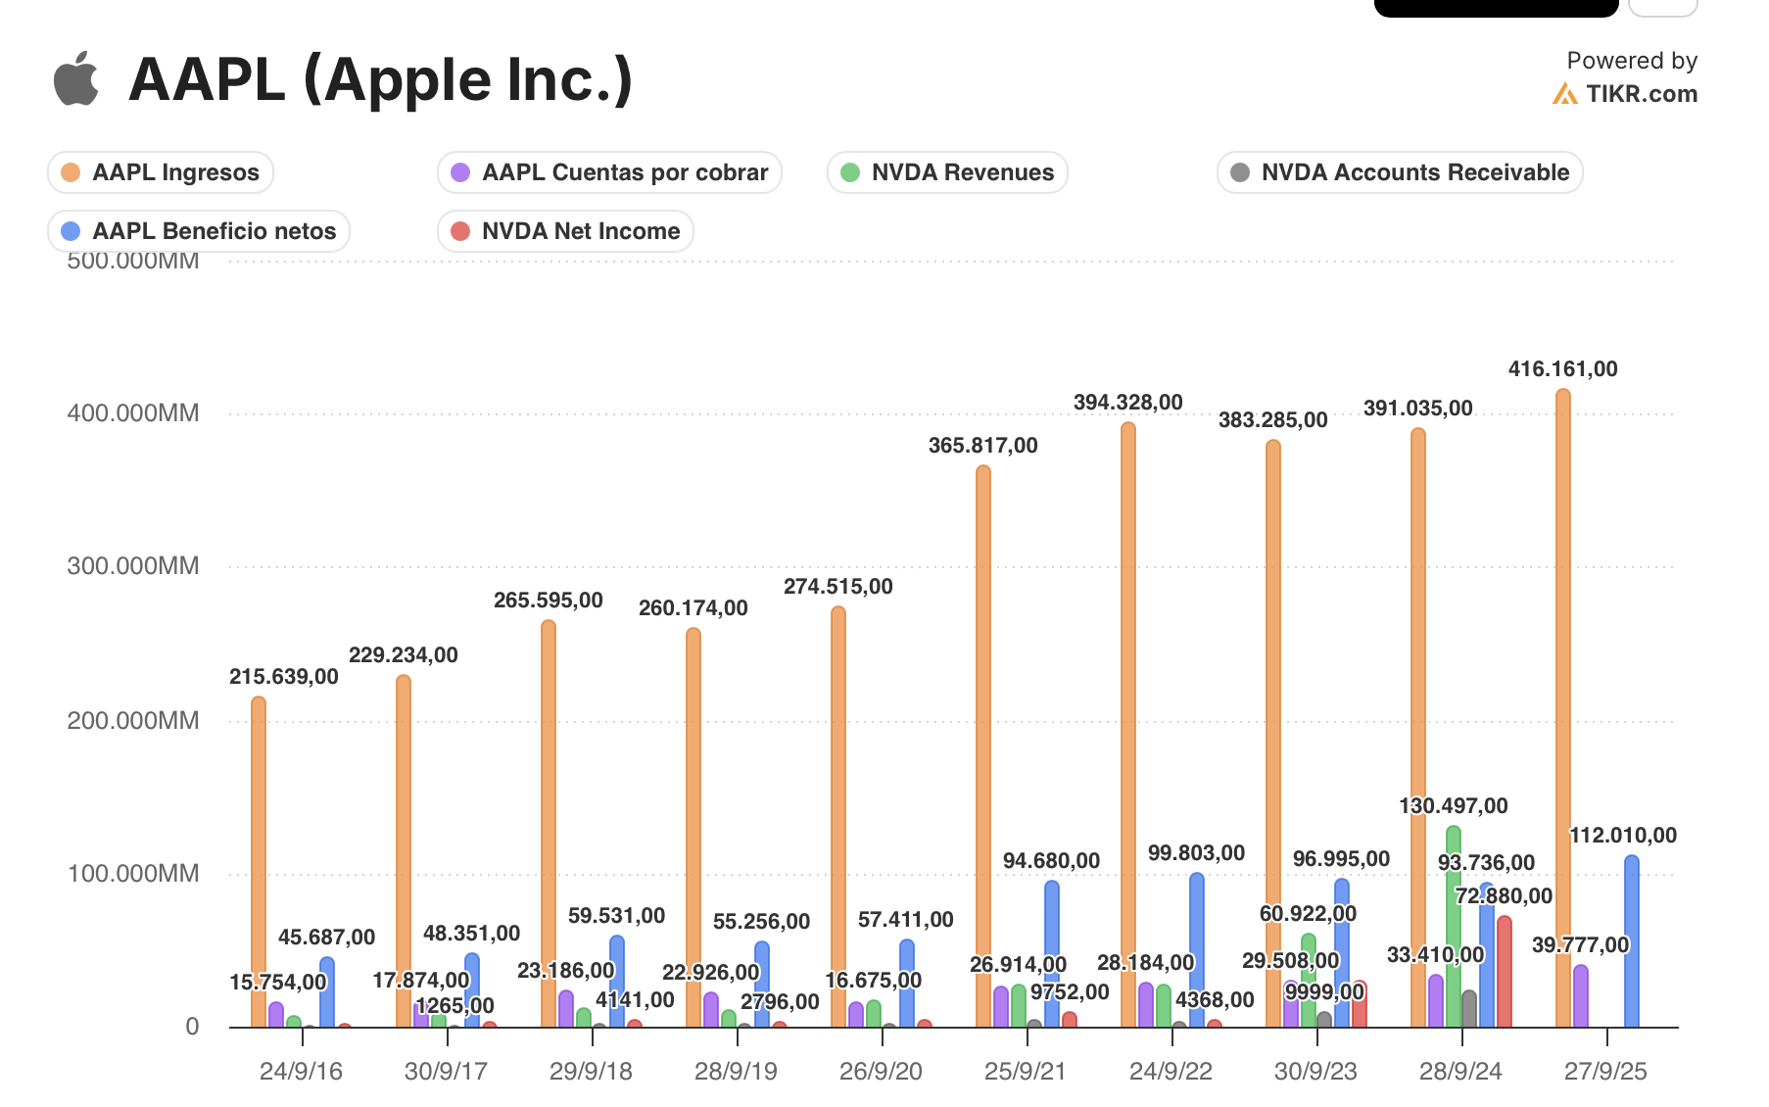Select the 416.161,00 orange revenue bar
This screenshot has height=1107, width=1769.
click(1563, 705)
